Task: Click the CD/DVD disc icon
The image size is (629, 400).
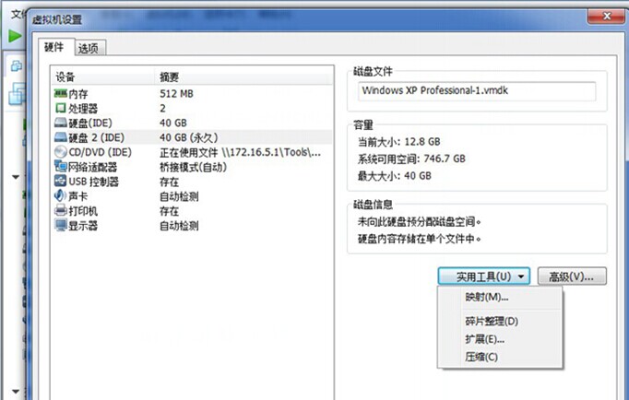Action: point(61,152)
